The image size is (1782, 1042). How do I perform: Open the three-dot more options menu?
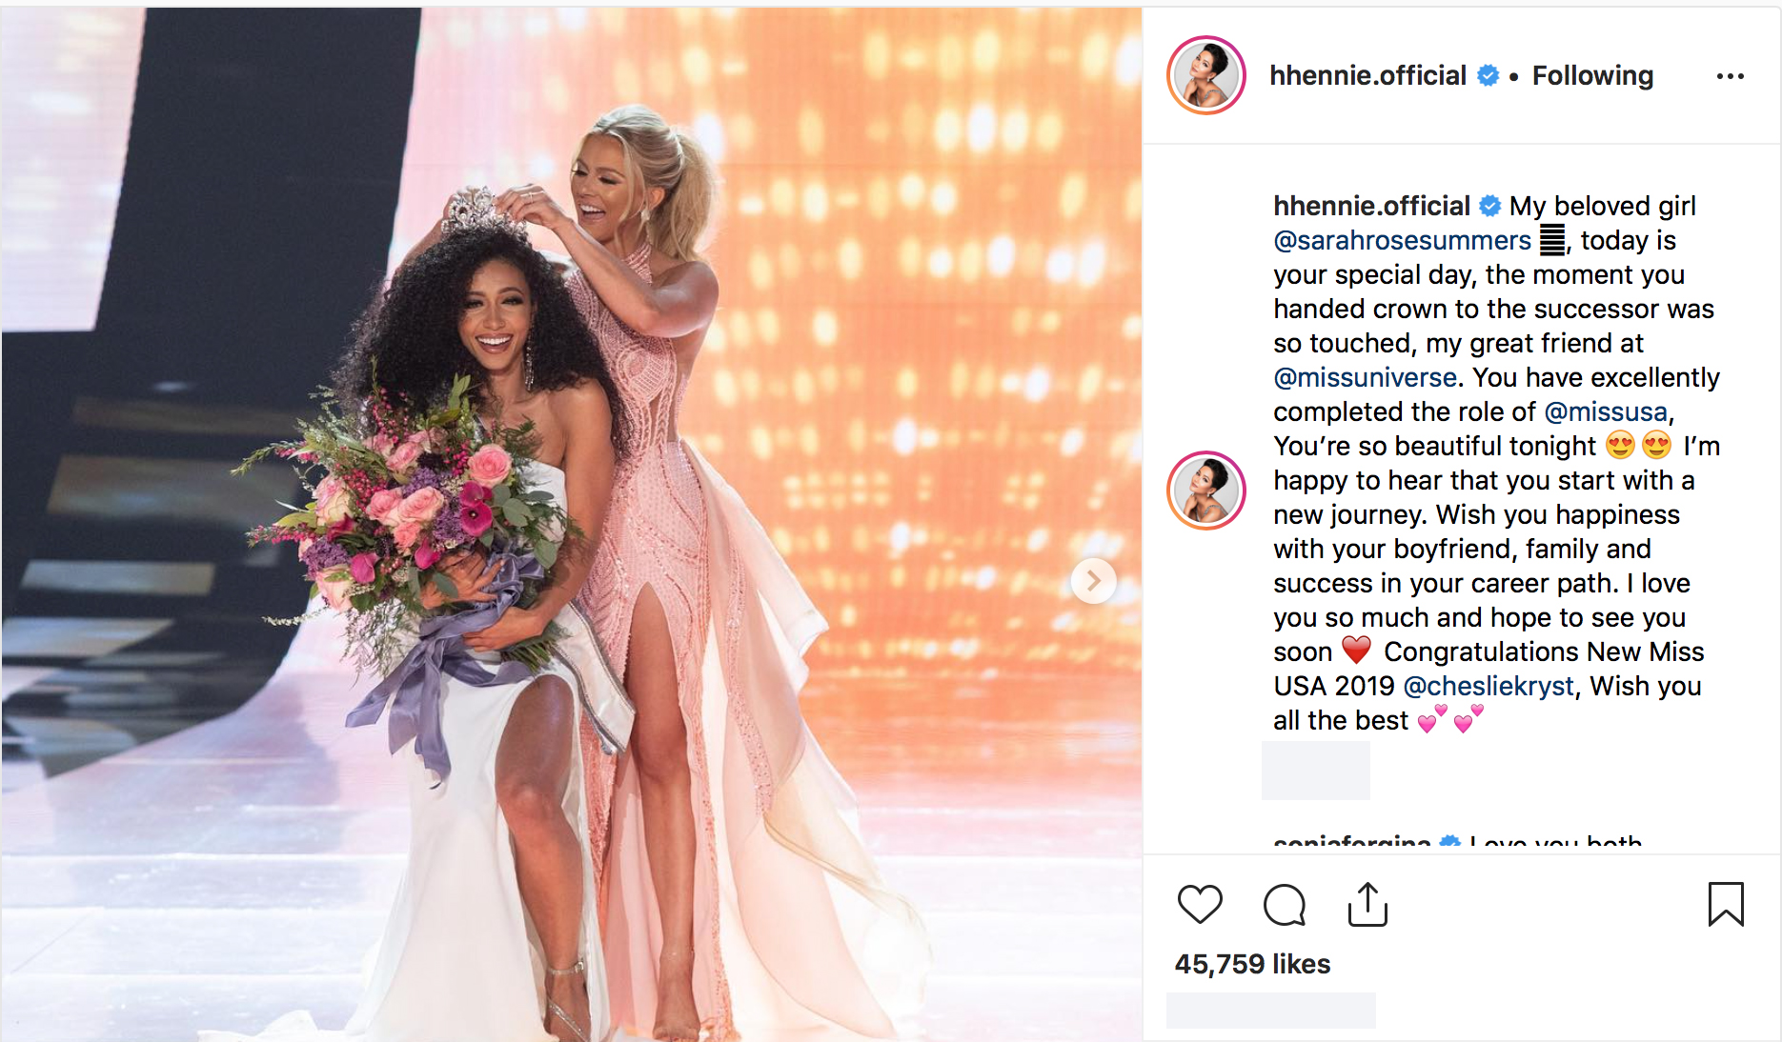point(1730,76)
